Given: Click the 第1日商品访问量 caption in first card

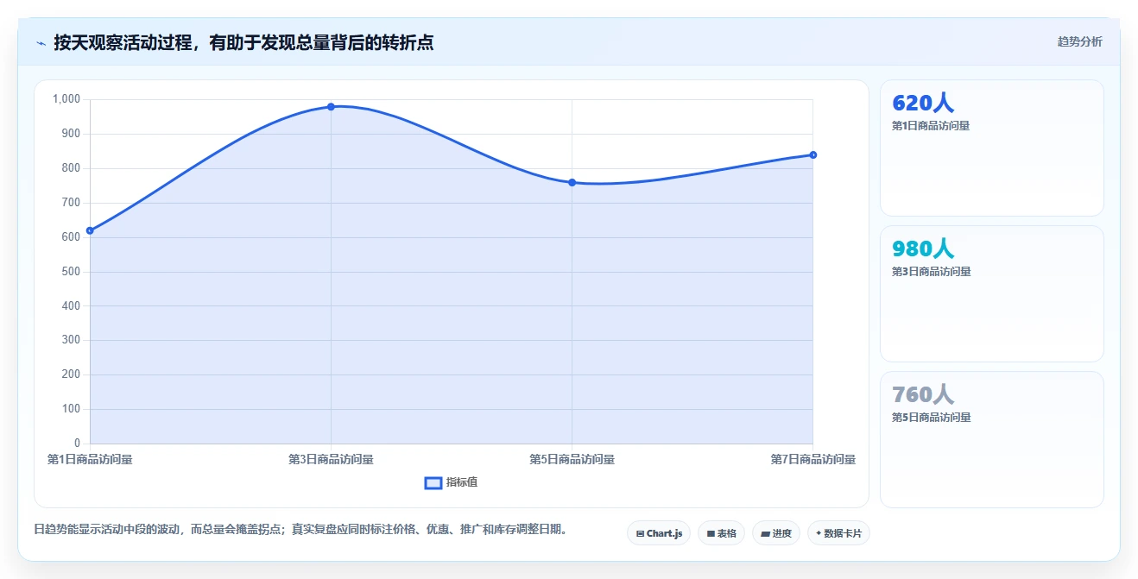Looking at the screenshot, I should (x=931, y=126).
